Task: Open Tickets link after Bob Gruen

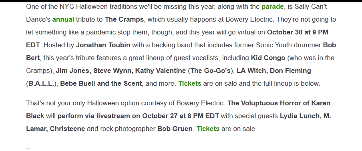Action: point(208,129)
